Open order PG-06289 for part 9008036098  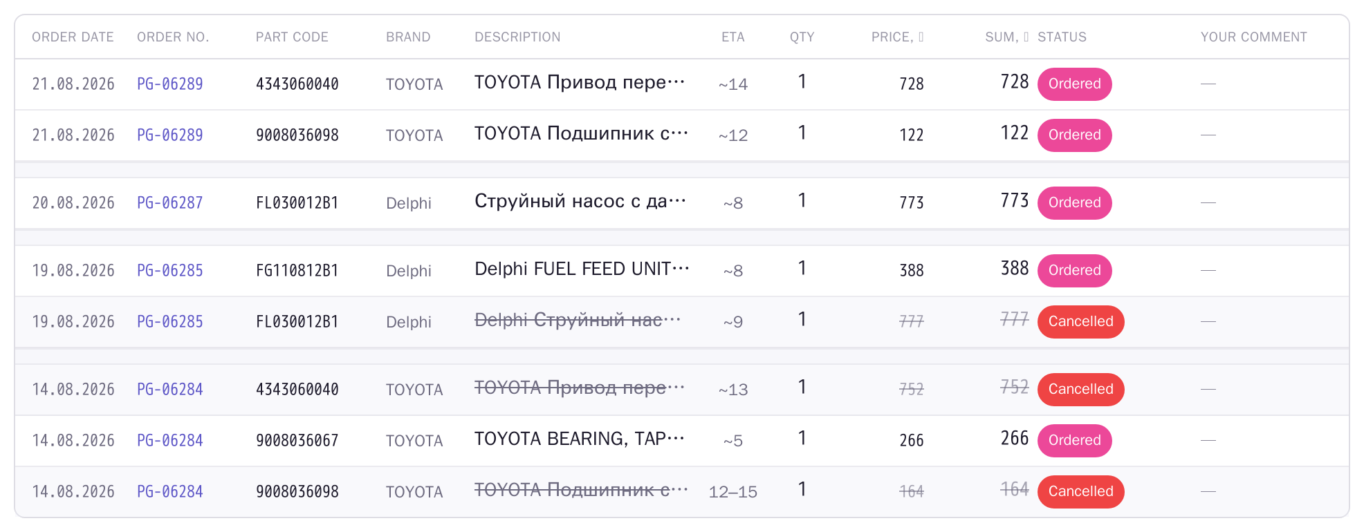[x=169, y=135]
